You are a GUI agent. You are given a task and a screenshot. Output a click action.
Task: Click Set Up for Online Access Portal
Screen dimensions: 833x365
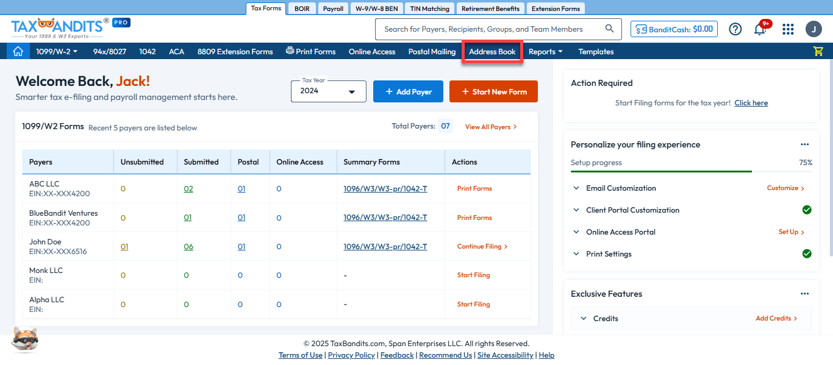[791, 232]
